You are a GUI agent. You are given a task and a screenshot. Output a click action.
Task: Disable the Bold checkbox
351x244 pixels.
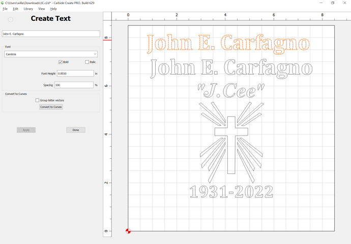61,62
